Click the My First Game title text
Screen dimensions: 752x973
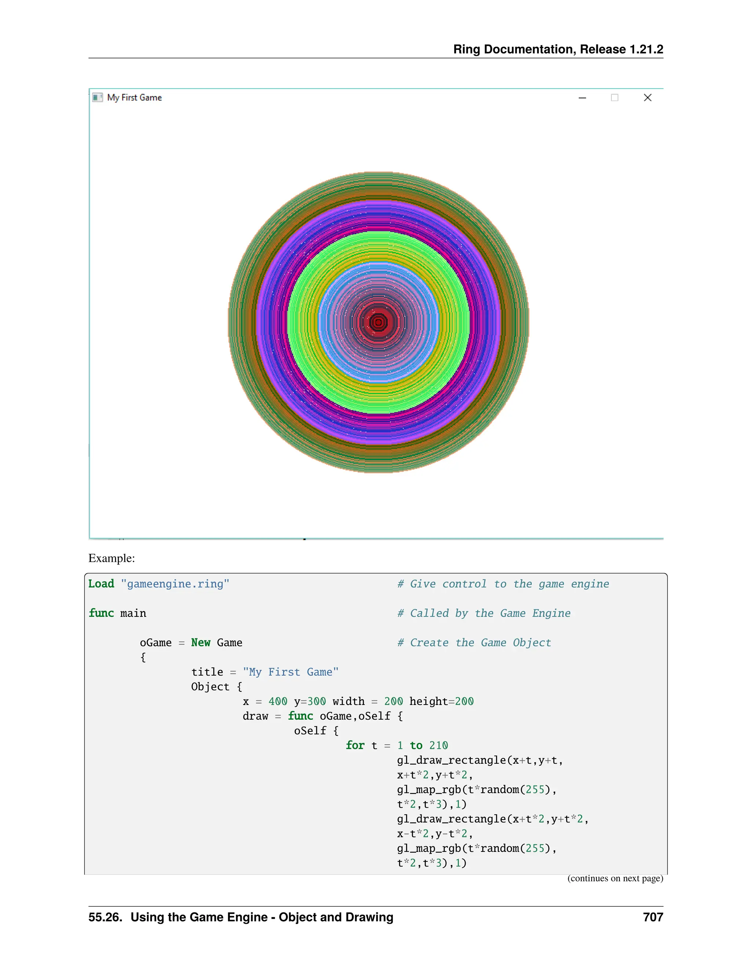pyautogui.click(x=134, y=98)
